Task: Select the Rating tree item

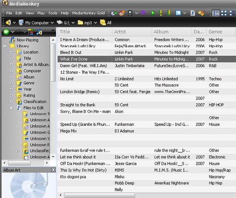Action: pyautogui.click(x=29, y=95)
